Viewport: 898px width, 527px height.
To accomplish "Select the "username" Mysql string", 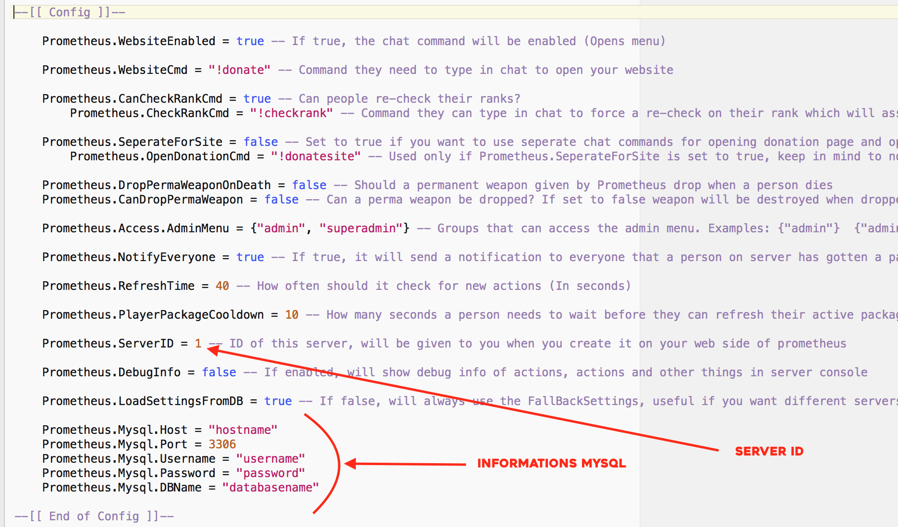I will [271, 459].
